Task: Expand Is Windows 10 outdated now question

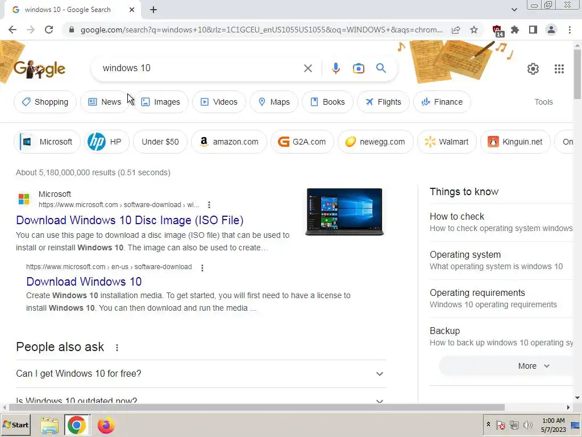Action: 201,398
